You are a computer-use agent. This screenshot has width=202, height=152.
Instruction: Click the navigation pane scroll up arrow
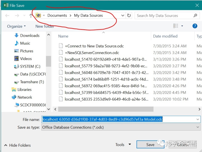(x=49, y=35)
